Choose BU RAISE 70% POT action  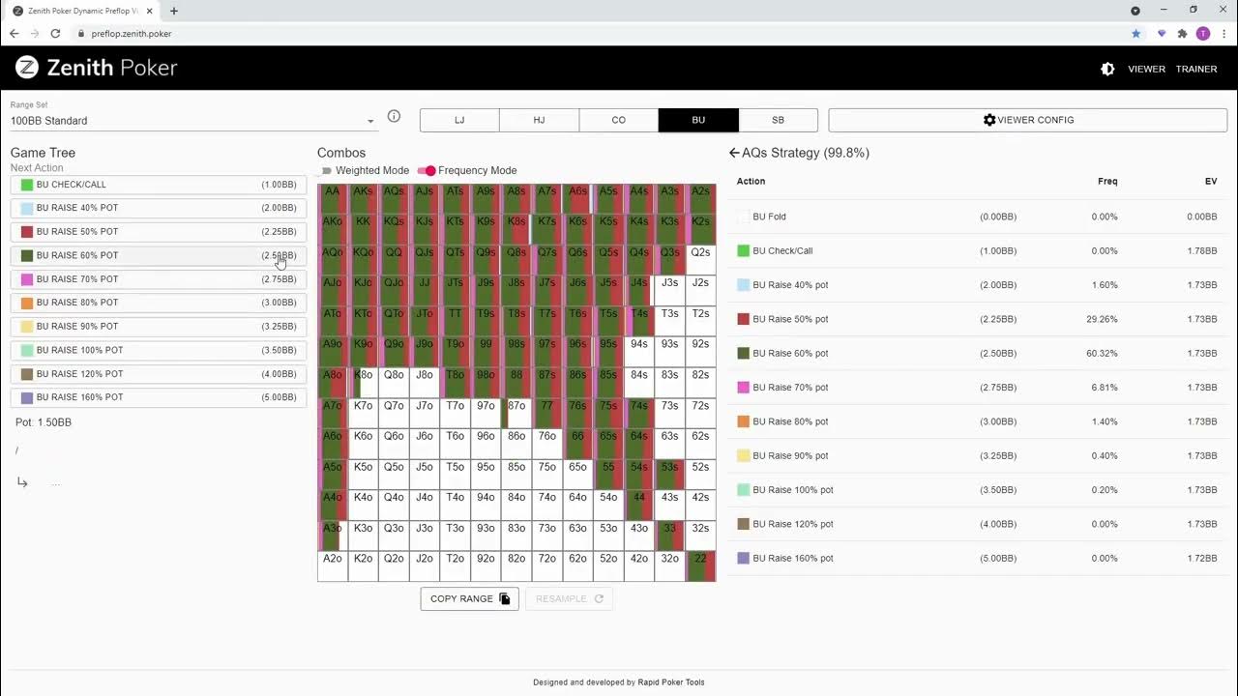[159, 279]
